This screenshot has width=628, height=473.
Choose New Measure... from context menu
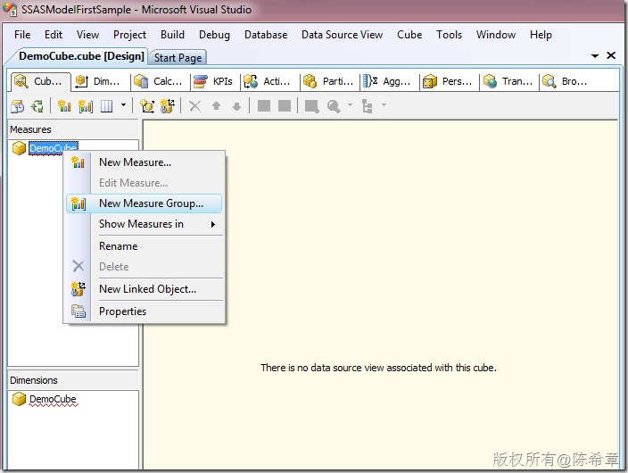pos(145,162)
